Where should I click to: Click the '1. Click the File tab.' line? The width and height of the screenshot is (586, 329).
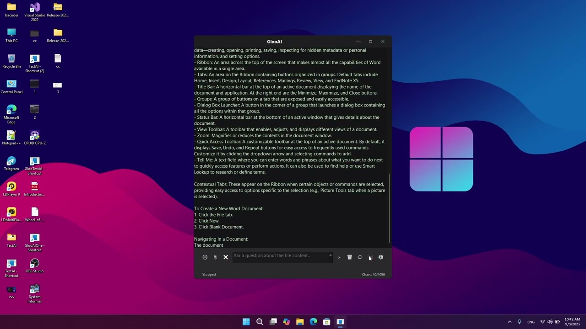(213, 215)
